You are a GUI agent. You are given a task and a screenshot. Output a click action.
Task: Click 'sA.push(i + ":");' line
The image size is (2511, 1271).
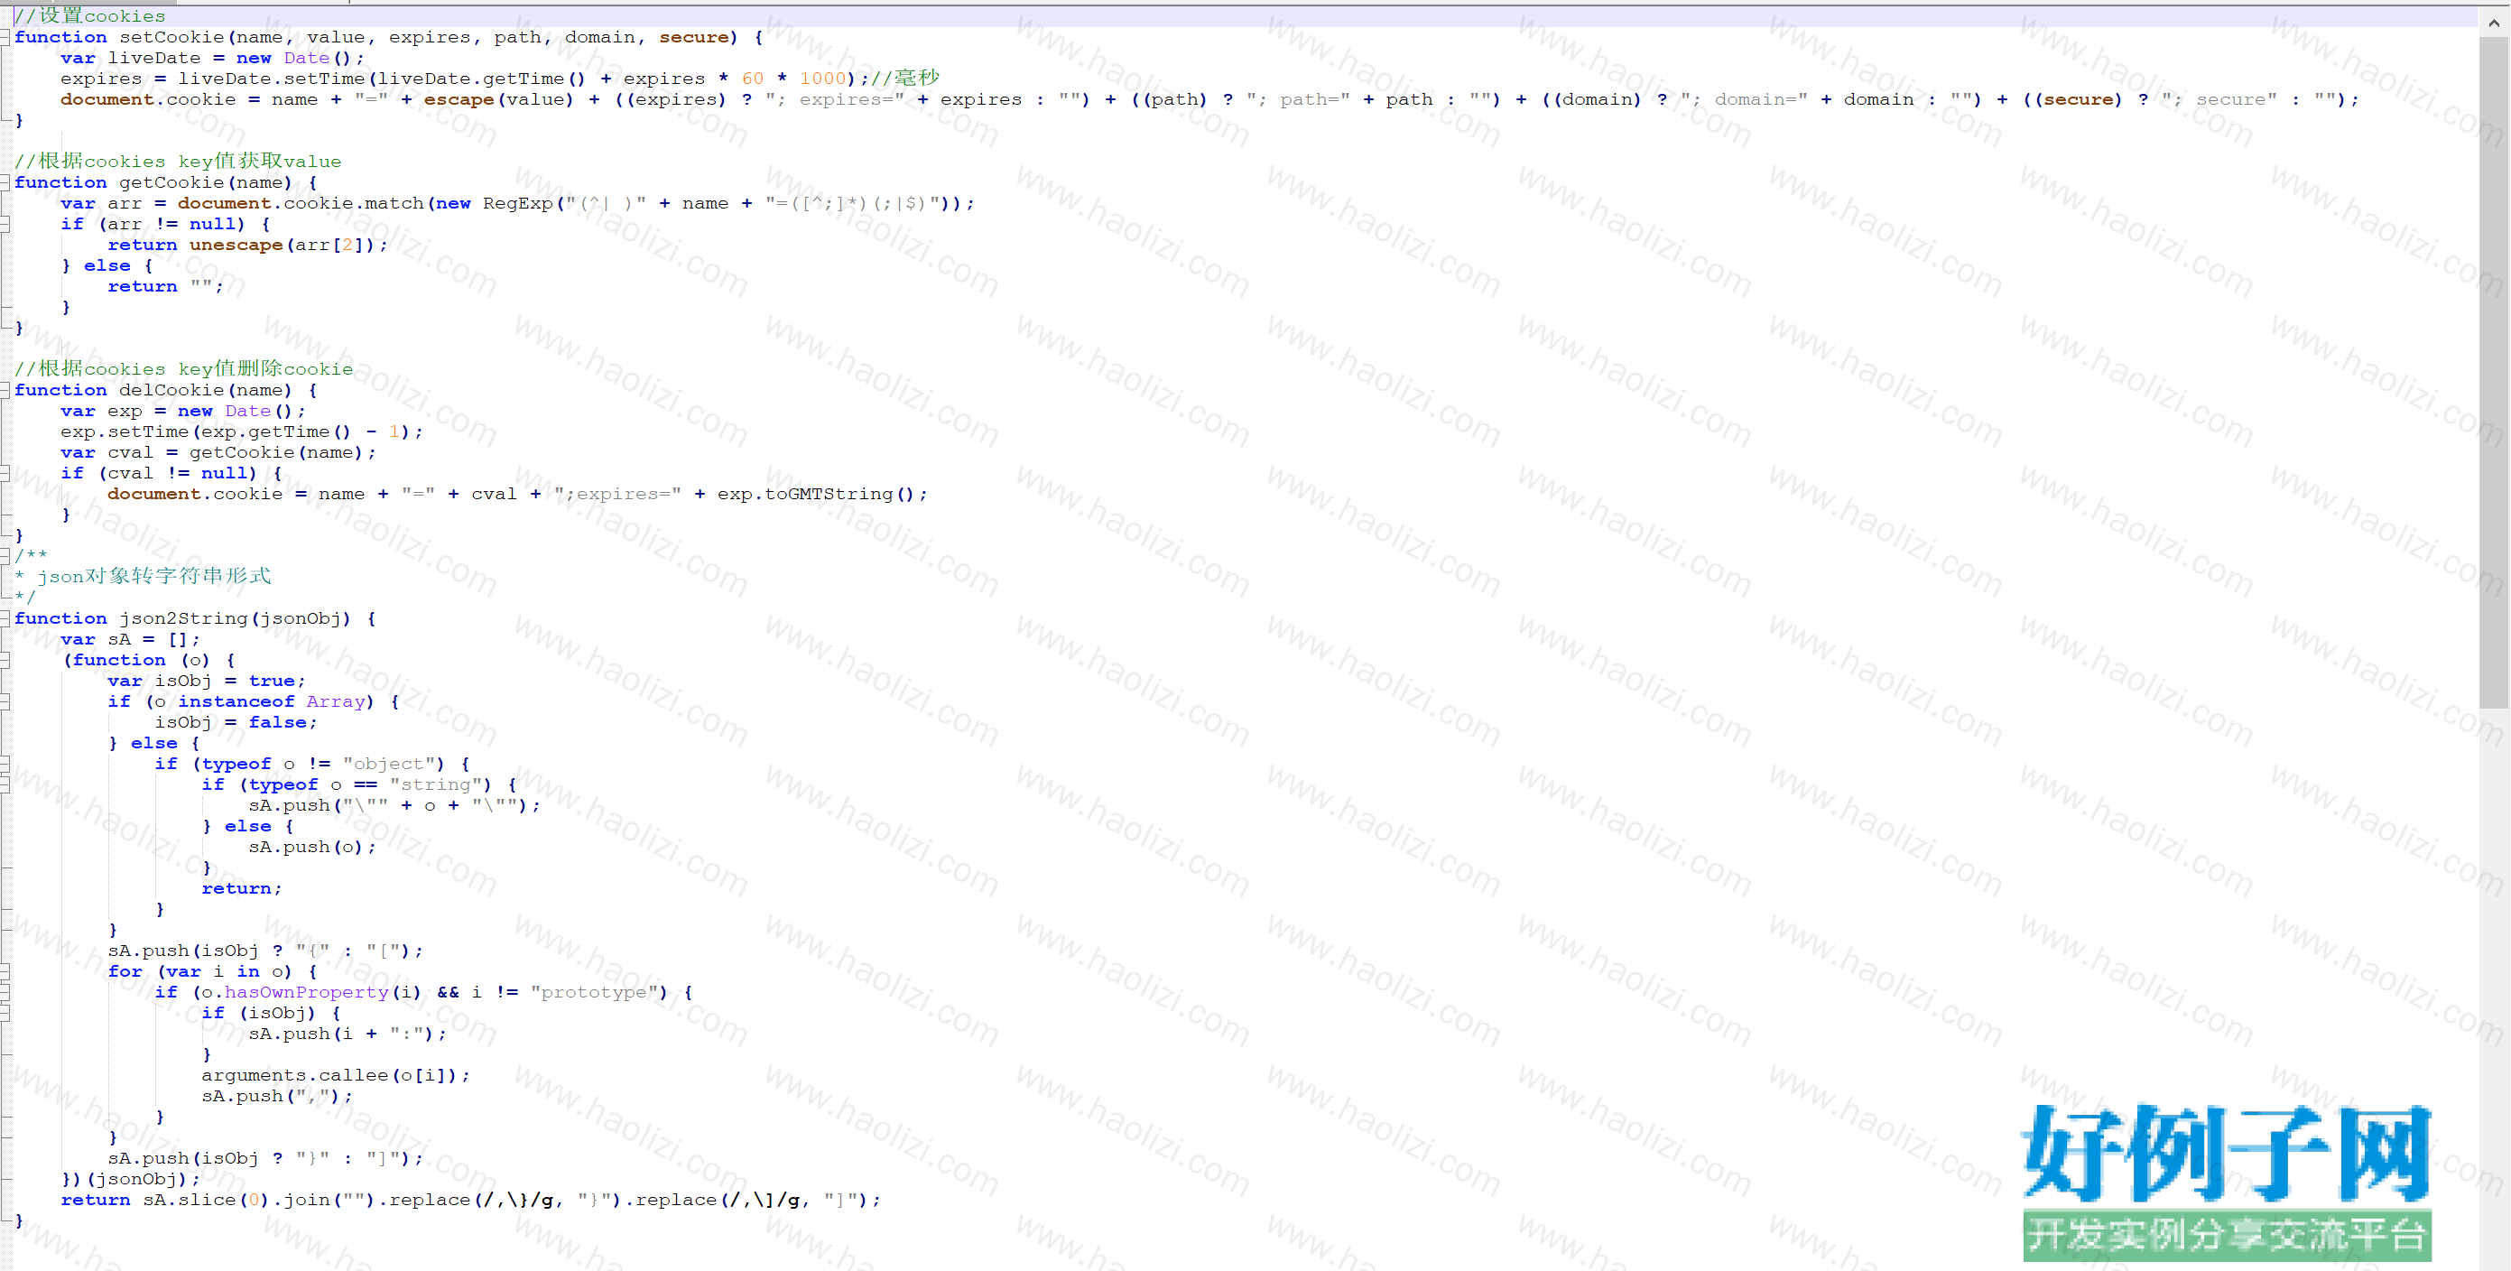coord(347,1034)
